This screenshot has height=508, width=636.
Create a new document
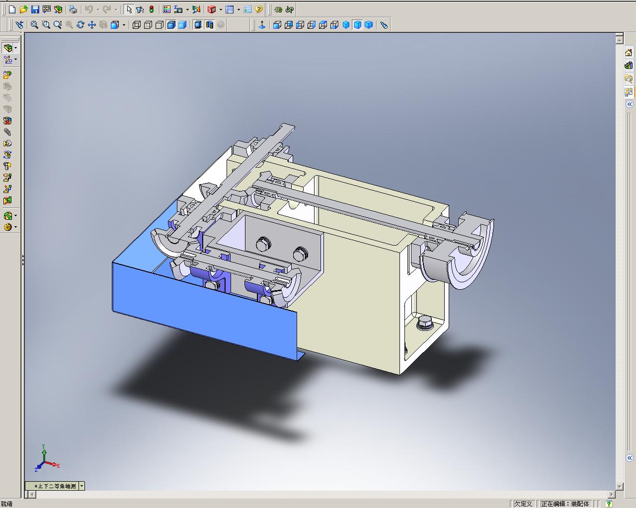pos(12,9)
